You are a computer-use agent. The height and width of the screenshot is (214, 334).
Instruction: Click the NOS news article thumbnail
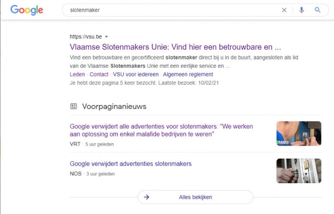click(299, 170)
